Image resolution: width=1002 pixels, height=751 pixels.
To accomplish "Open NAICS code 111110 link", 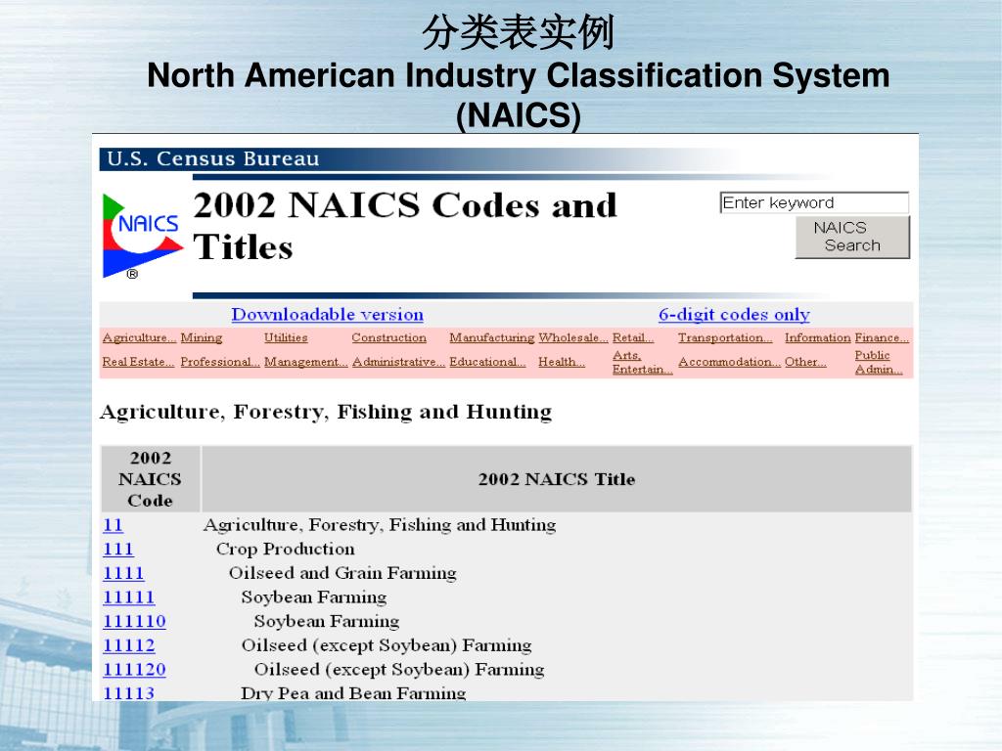I will coord(134,621).
